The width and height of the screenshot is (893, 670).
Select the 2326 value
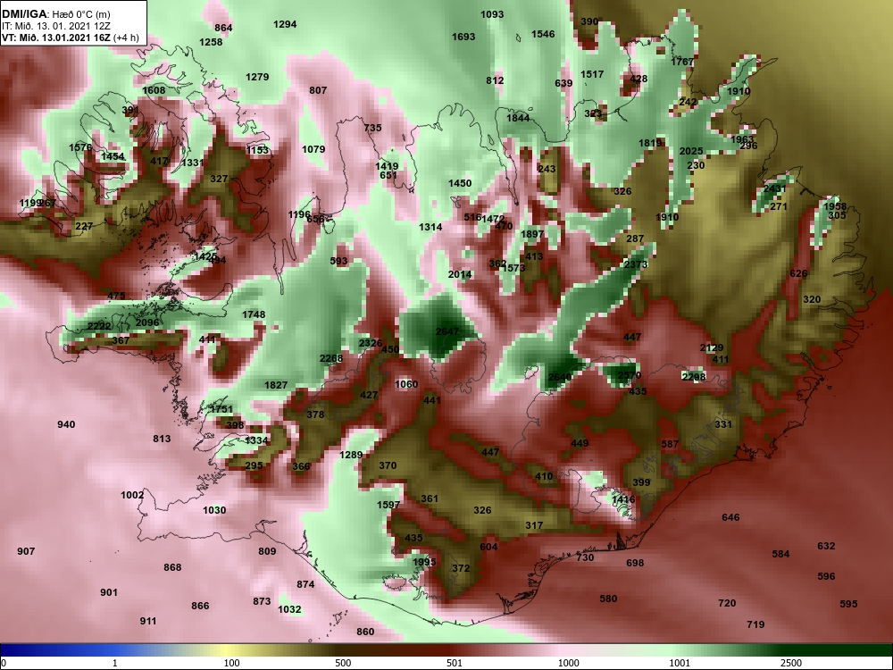coord(371,343)
